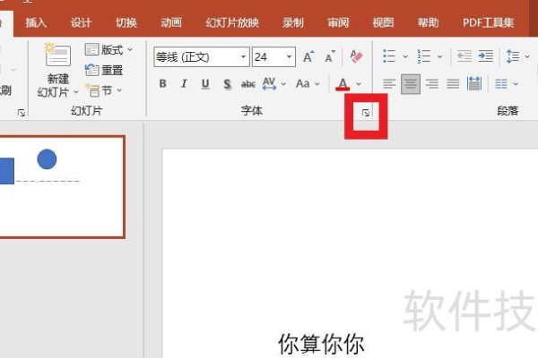The width and height of the screenshot is (538, 358).
Task: Toggle underline formatting
Action: (x=205, y=83)
